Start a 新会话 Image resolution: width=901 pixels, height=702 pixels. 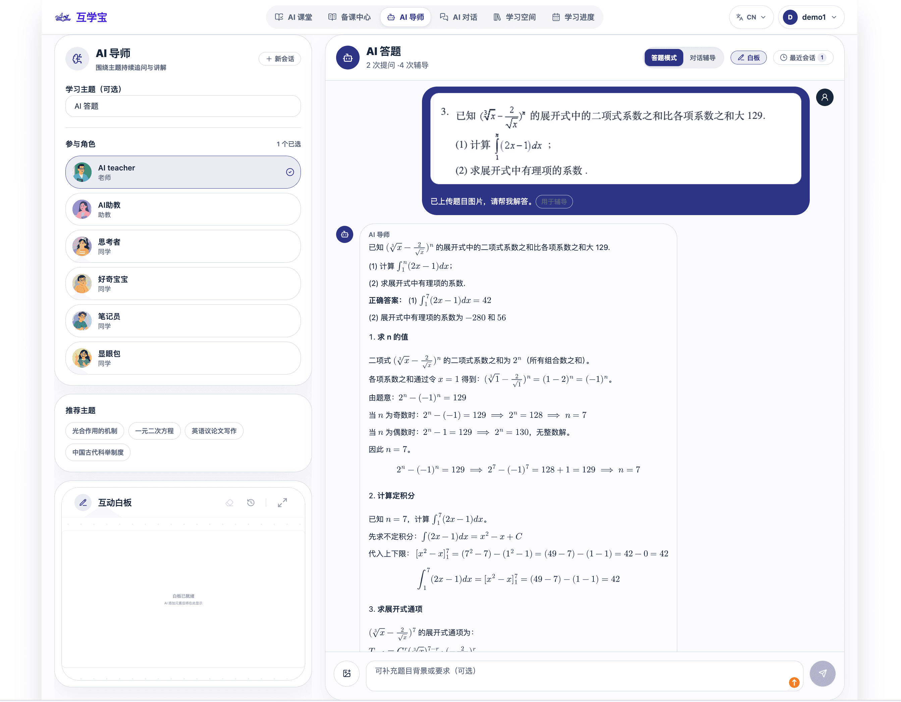tap(280, 59)
